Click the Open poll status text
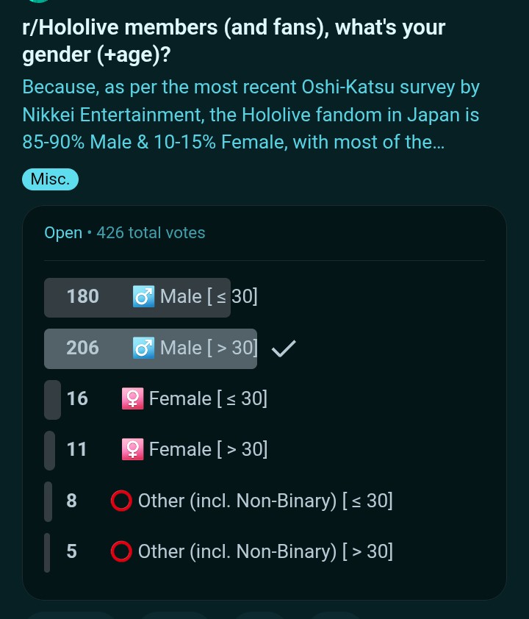The height and width of the screenshot is (619, 529). [63, 233]
